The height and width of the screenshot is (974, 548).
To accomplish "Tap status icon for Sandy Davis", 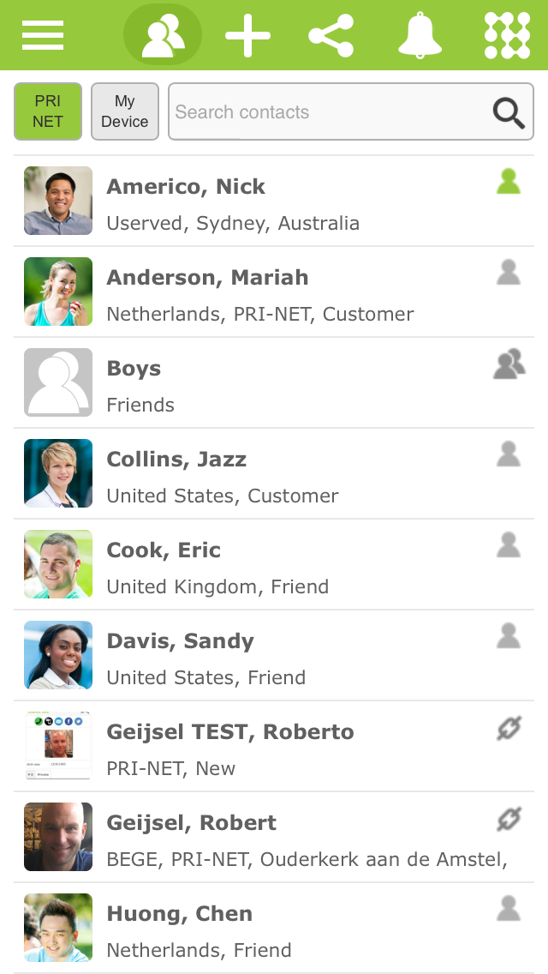I will click(509, 636).
